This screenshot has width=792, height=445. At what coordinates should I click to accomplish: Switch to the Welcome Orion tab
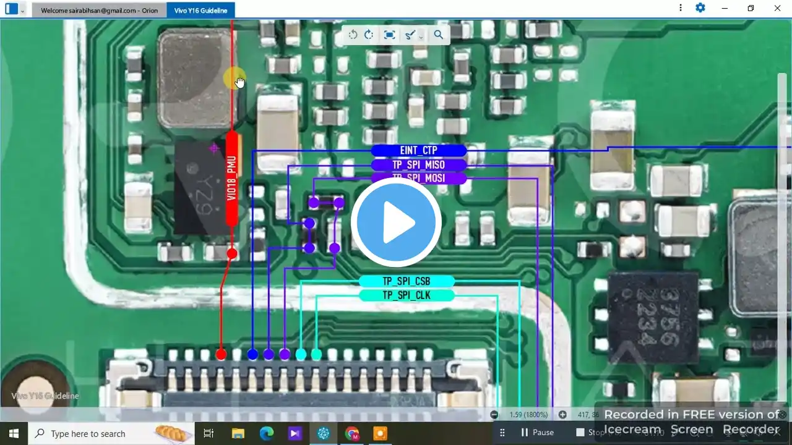coord(99,11)
